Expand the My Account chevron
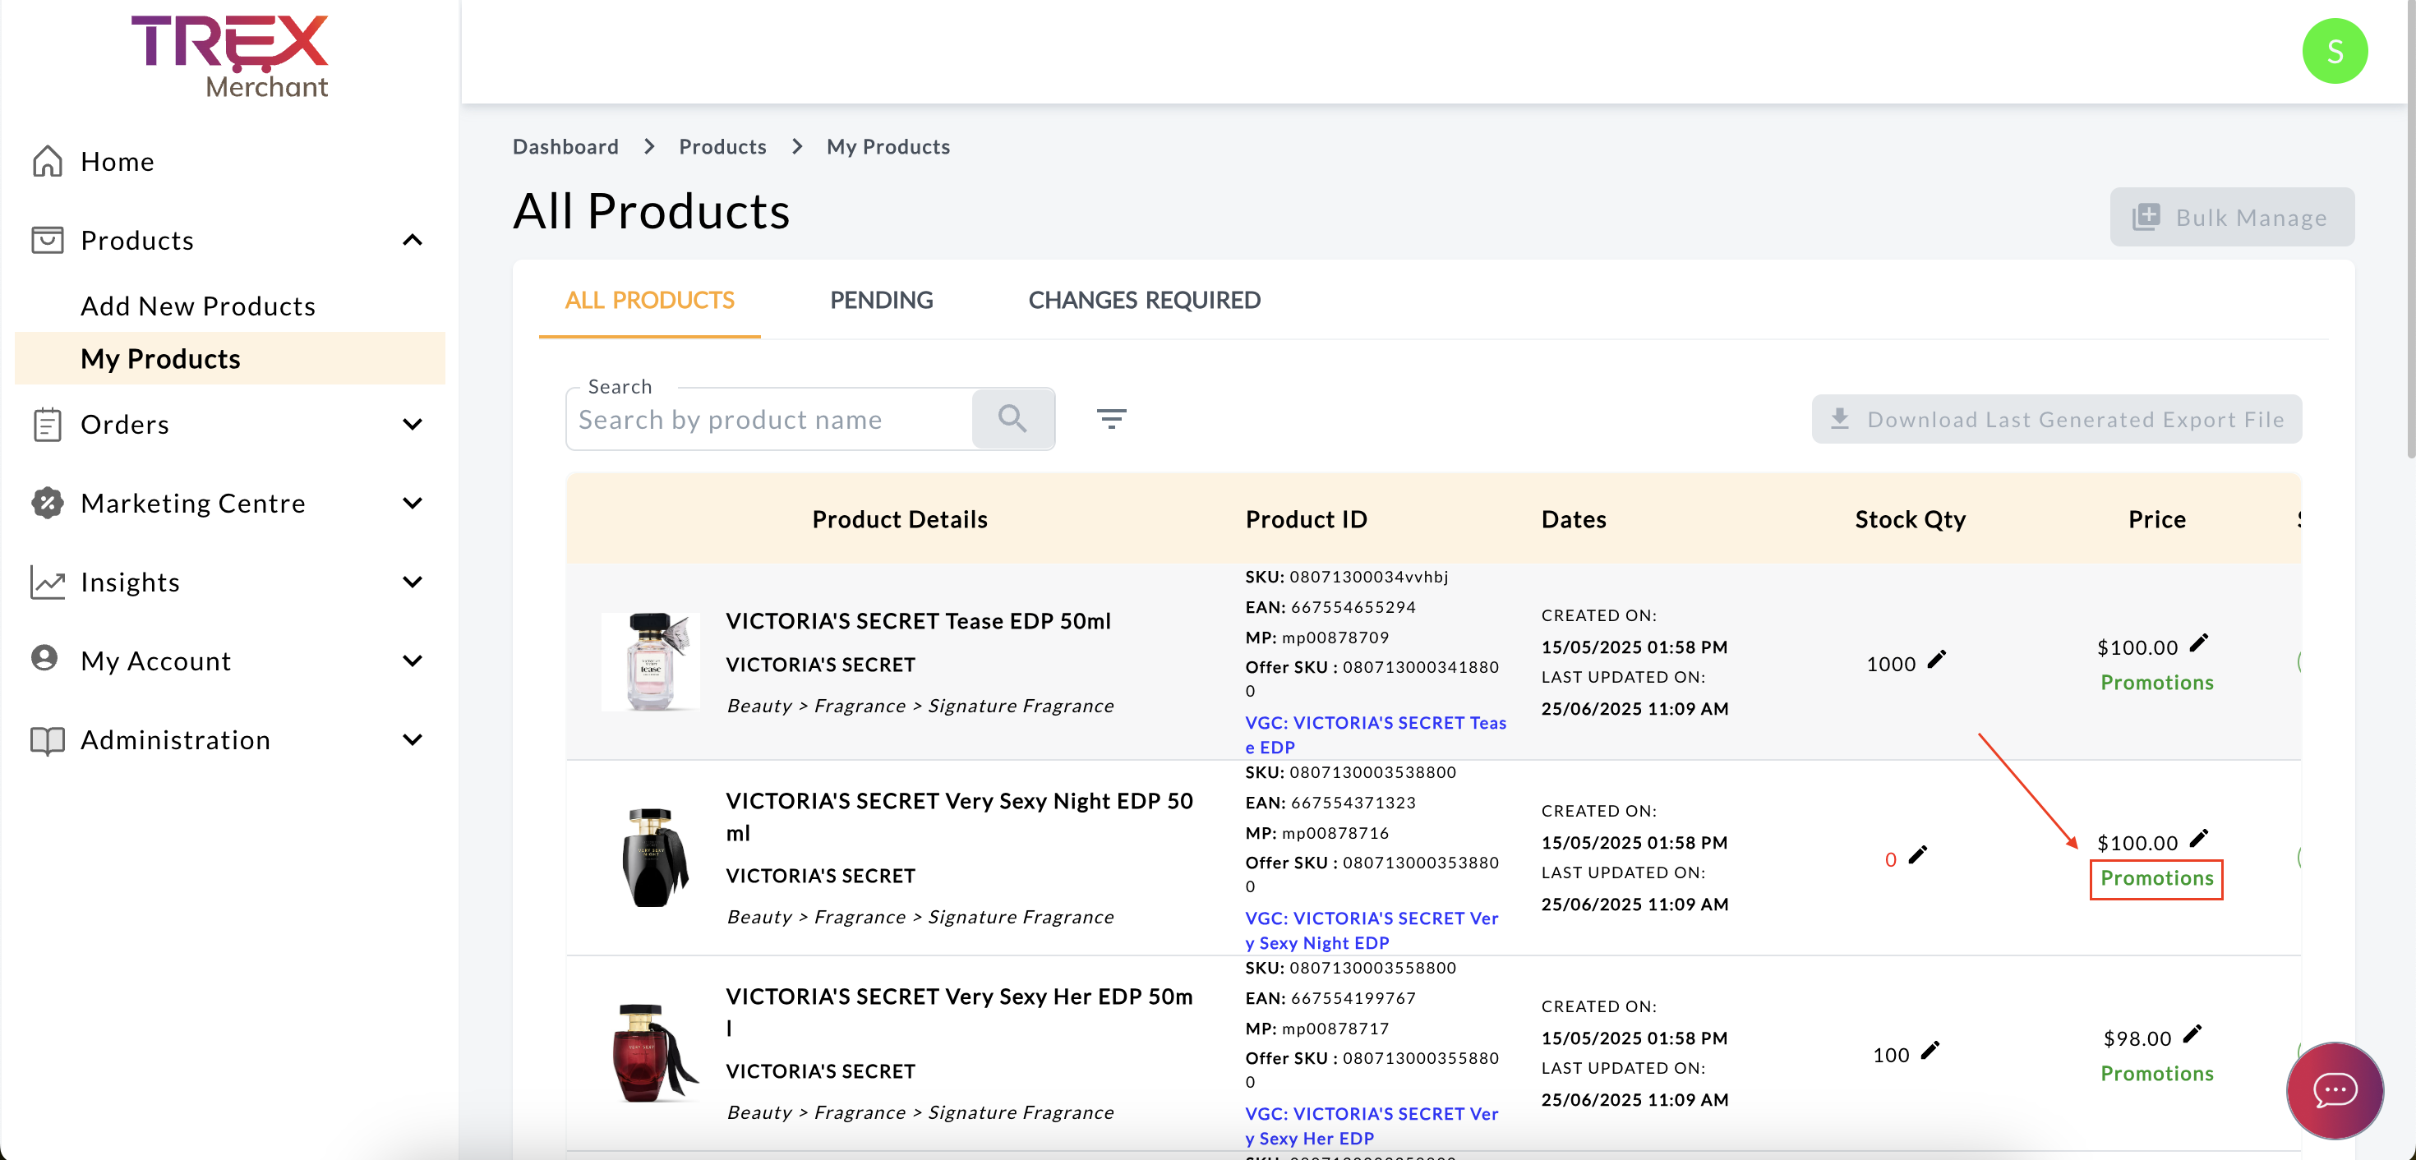Screen dimensions: 2416x1160 point(412,661)
